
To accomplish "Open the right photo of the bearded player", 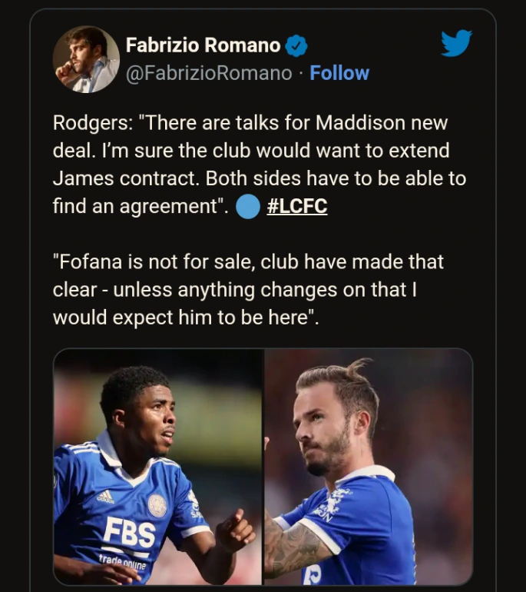I will (369, 467).
